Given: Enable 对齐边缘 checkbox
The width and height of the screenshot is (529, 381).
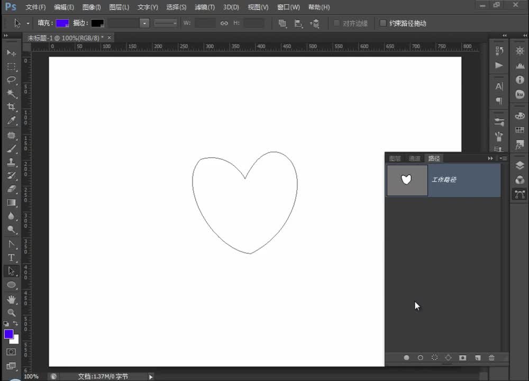Looking at the screenshot, I should [x=336, y=23].
